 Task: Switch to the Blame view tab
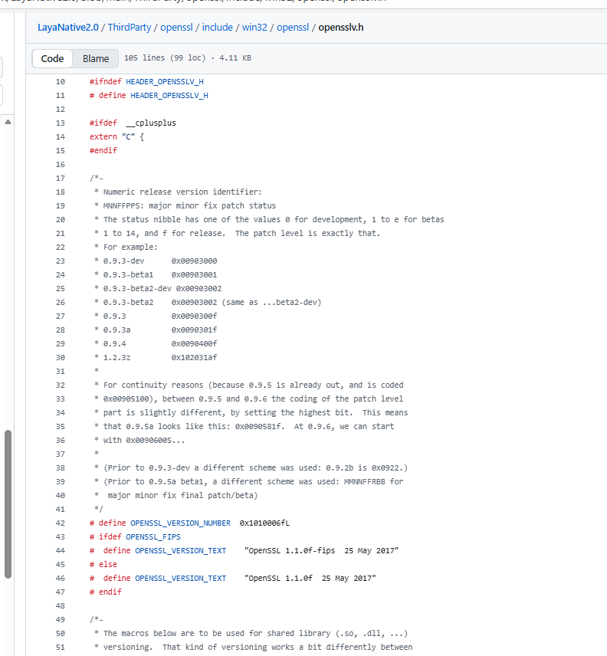[x=96, y=58]
